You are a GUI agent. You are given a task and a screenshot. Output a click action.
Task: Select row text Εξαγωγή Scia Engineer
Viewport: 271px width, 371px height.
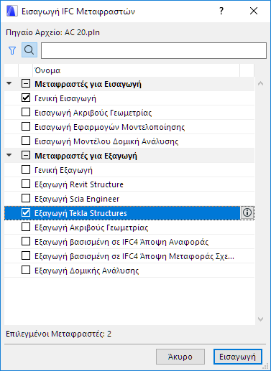(x=77, y=199)
